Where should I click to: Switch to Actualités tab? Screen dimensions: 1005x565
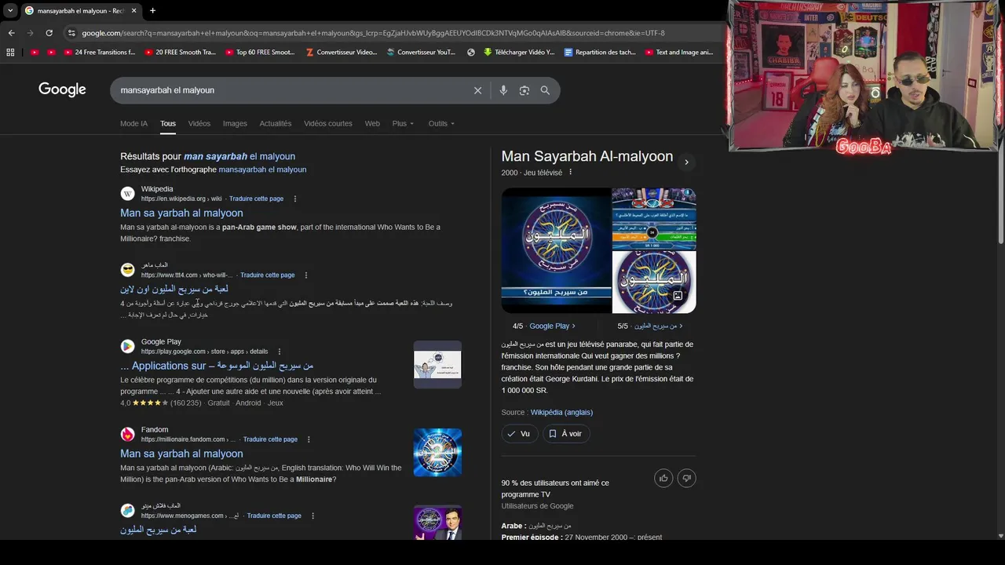[276, 123]
